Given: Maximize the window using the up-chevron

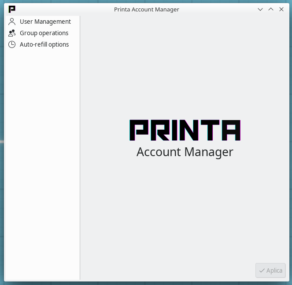Looking at the screenshot, I should click(x=271, y=9).
